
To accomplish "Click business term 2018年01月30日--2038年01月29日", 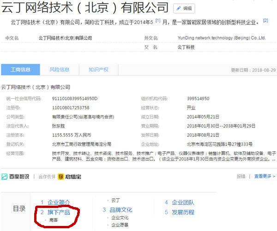I will point(221,126).
